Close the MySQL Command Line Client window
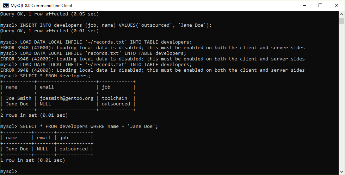The image size is (345, 175). pyautogui.click(x=337, y=6)
